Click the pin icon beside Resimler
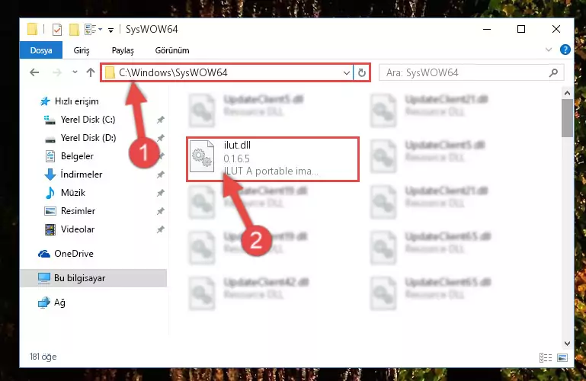This screenshot has width=586, height=381. [160, 211]
